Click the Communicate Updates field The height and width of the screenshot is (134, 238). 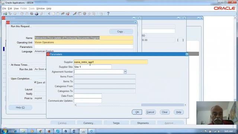coord(88,101)
